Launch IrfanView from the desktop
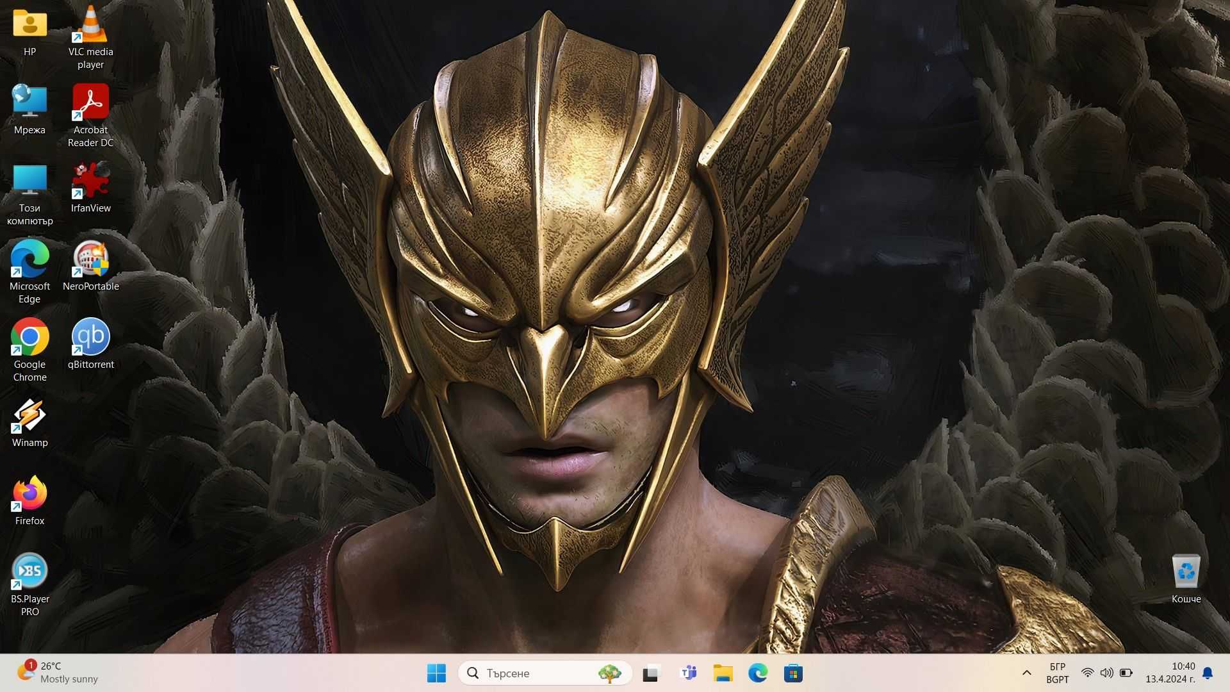Image resolution: width=1230 pixels, height=692 pixels. (x=90, y=188)
